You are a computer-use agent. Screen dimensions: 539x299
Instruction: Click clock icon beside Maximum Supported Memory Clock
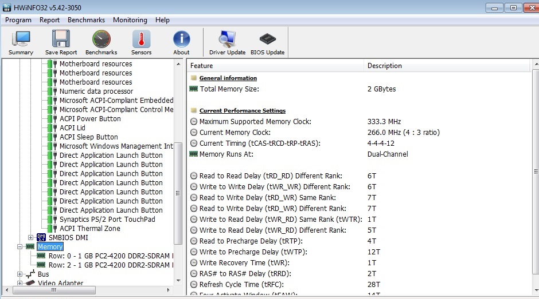coord(194,121)
